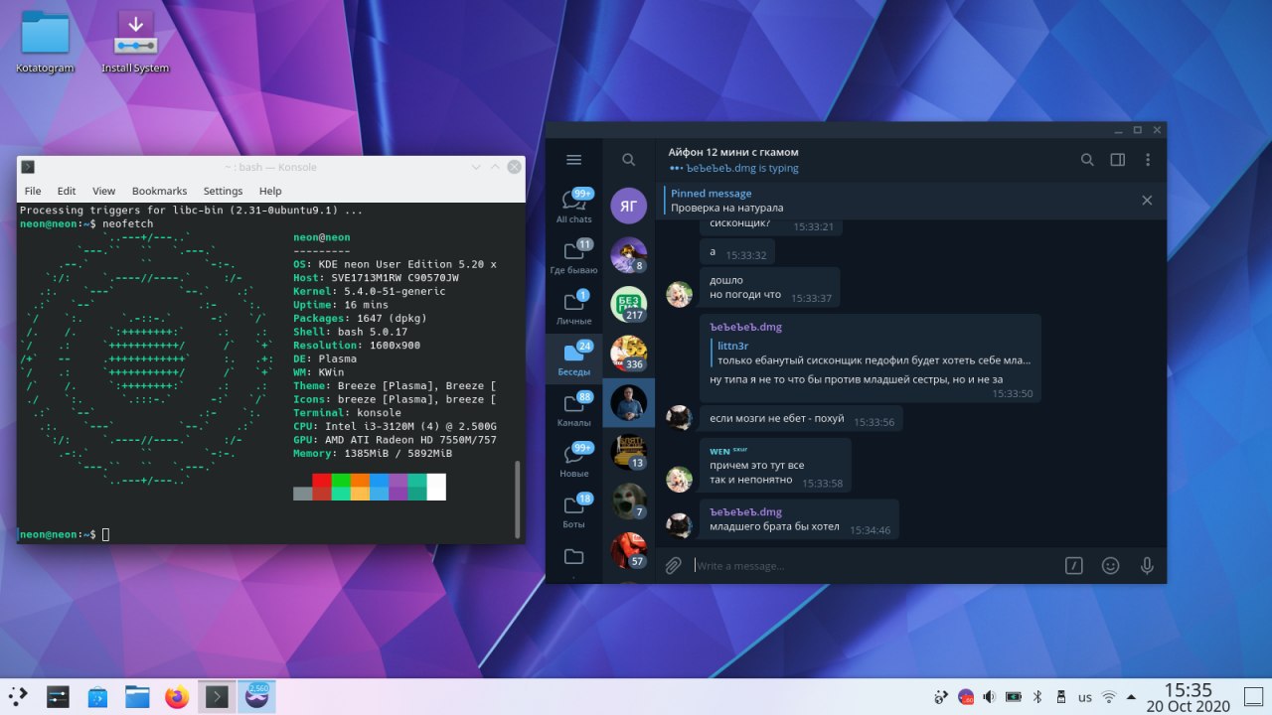The height and width of the screenshot is (715, 1272).
Task: Click the red color block in neofetch output
Action: [322, 487]
